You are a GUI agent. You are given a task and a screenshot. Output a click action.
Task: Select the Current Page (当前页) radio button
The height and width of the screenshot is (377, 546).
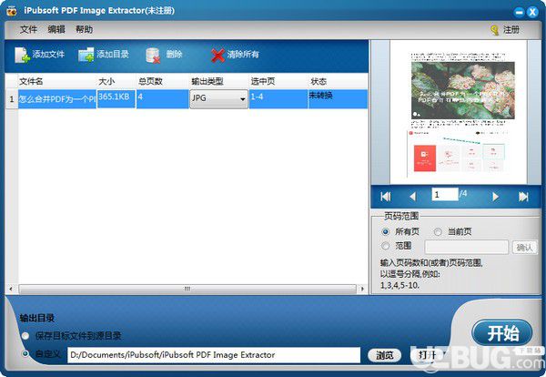pyautogui.click(x=438, y=231)
